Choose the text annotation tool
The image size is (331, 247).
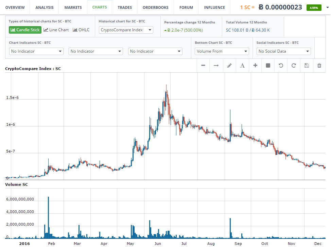[x=242, y=66]
